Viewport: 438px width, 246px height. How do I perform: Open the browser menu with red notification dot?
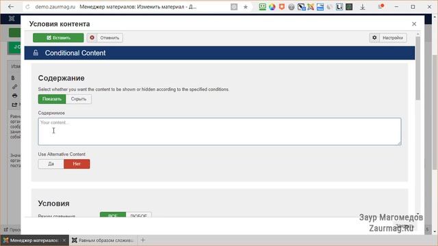point(381,6)
